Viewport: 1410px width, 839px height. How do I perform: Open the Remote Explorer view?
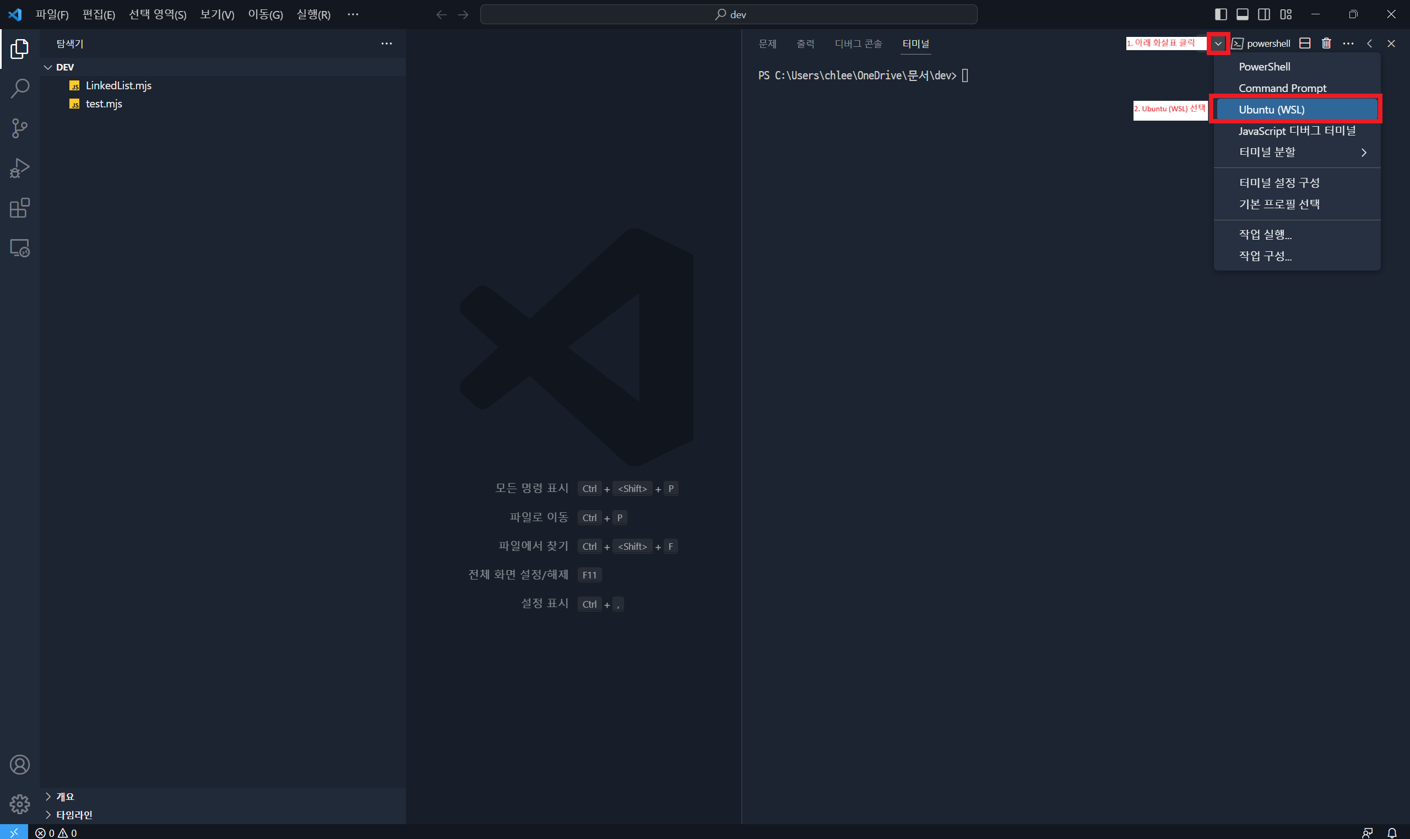(x=20, y=248)
